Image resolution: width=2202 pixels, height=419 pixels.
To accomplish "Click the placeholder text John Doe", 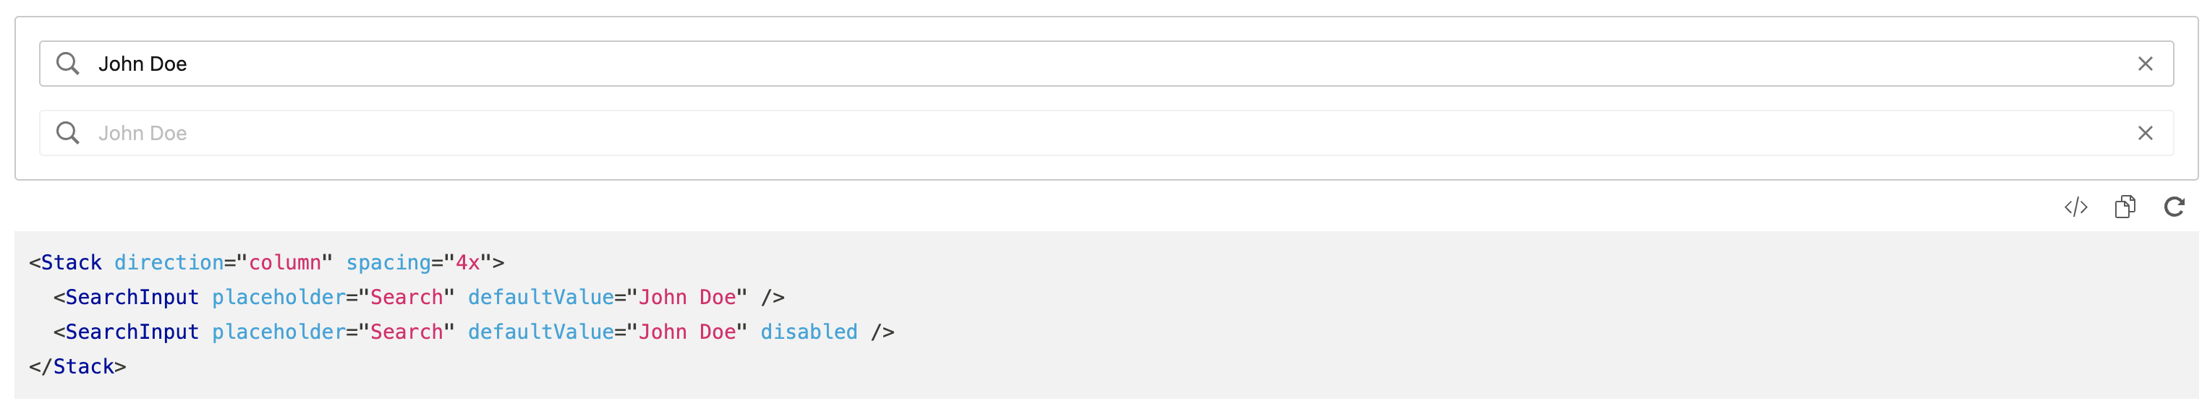I will point(144,133).
